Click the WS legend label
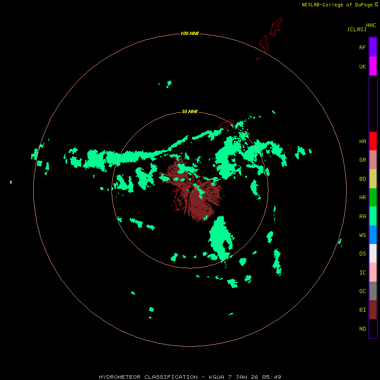This screenshot has height=380, width=380. pos(362,235)
